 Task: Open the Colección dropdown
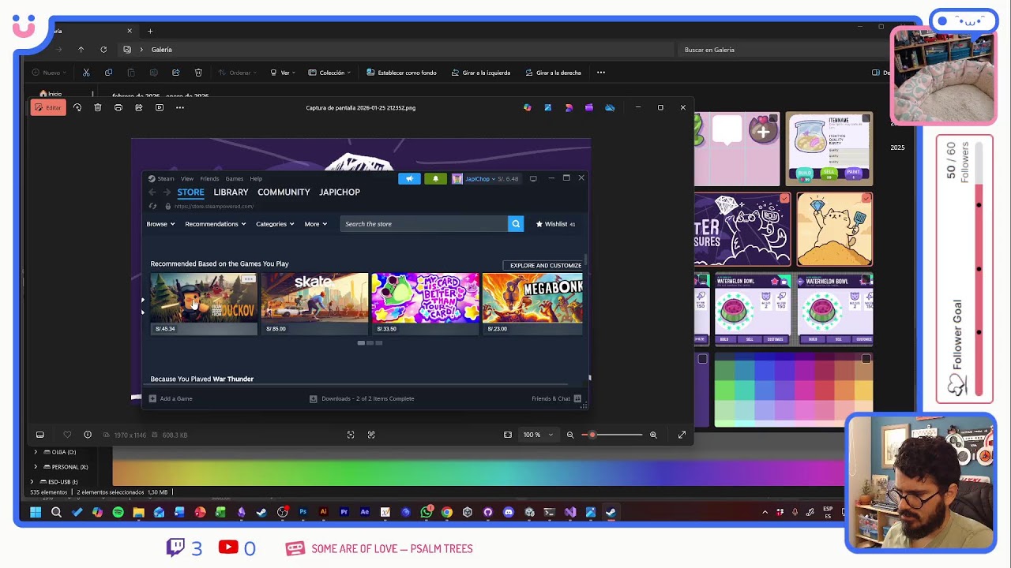click(329, 73)
